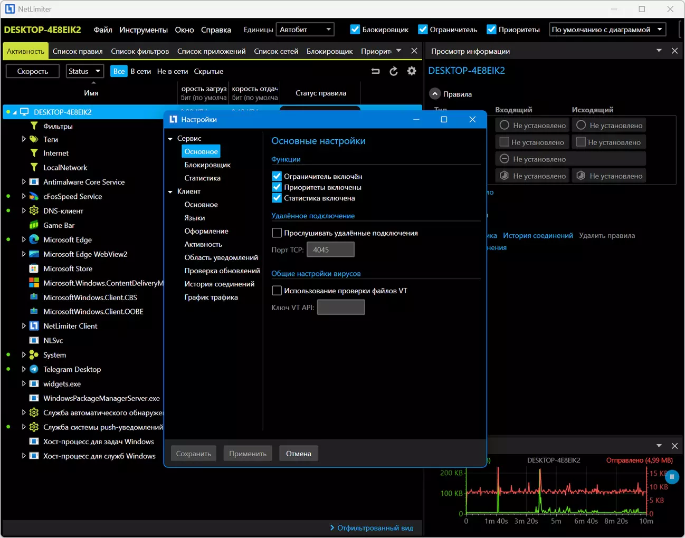Uncheck Приоритеты включены option
The height and width of the screenshot is (538, 685).
tap(277, 187)
